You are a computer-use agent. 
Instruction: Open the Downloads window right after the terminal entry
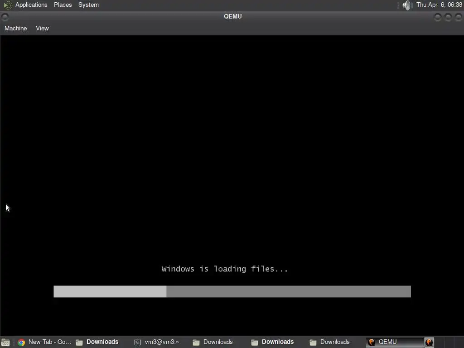(213, 342)
